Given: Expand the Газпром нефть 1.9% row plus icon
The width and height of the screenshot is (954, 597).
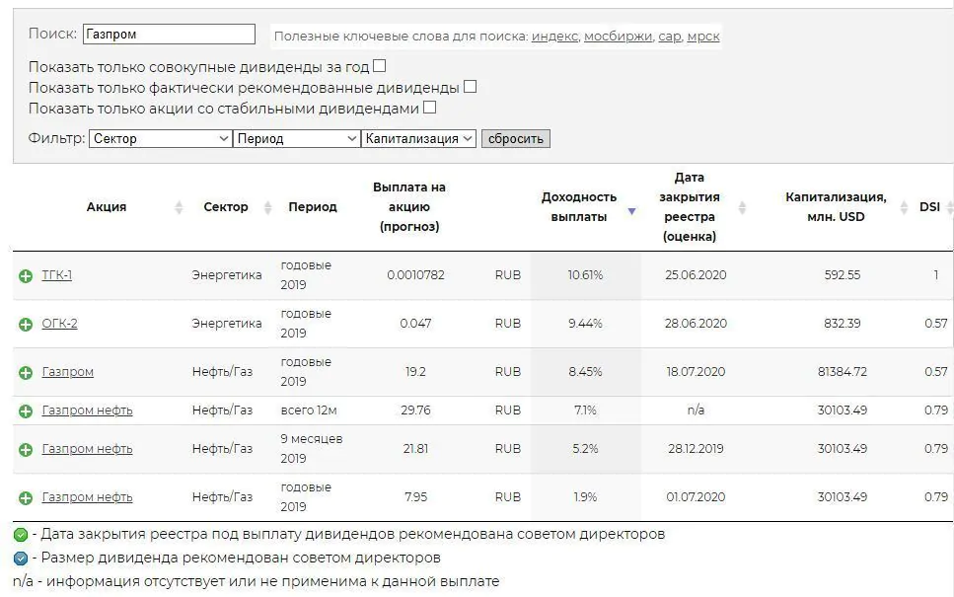Looking at the screenshot, I should 26,497.
